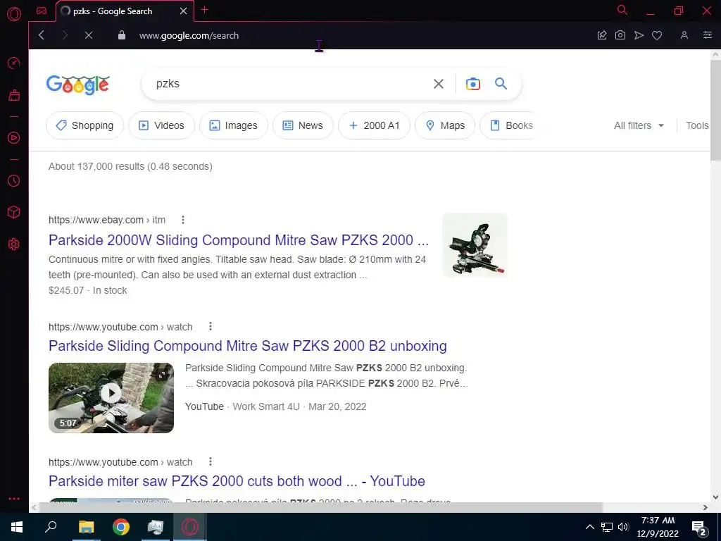
Task: Open PZKS 2000 B2 unboxing link
Action: click(x=247, y=346)
